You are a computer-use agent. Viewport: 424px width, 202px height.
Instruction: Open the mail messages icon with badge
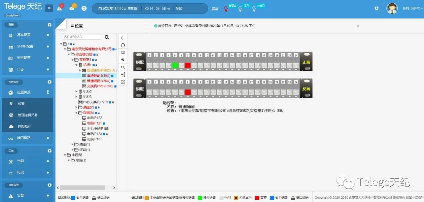click(72, 8)
